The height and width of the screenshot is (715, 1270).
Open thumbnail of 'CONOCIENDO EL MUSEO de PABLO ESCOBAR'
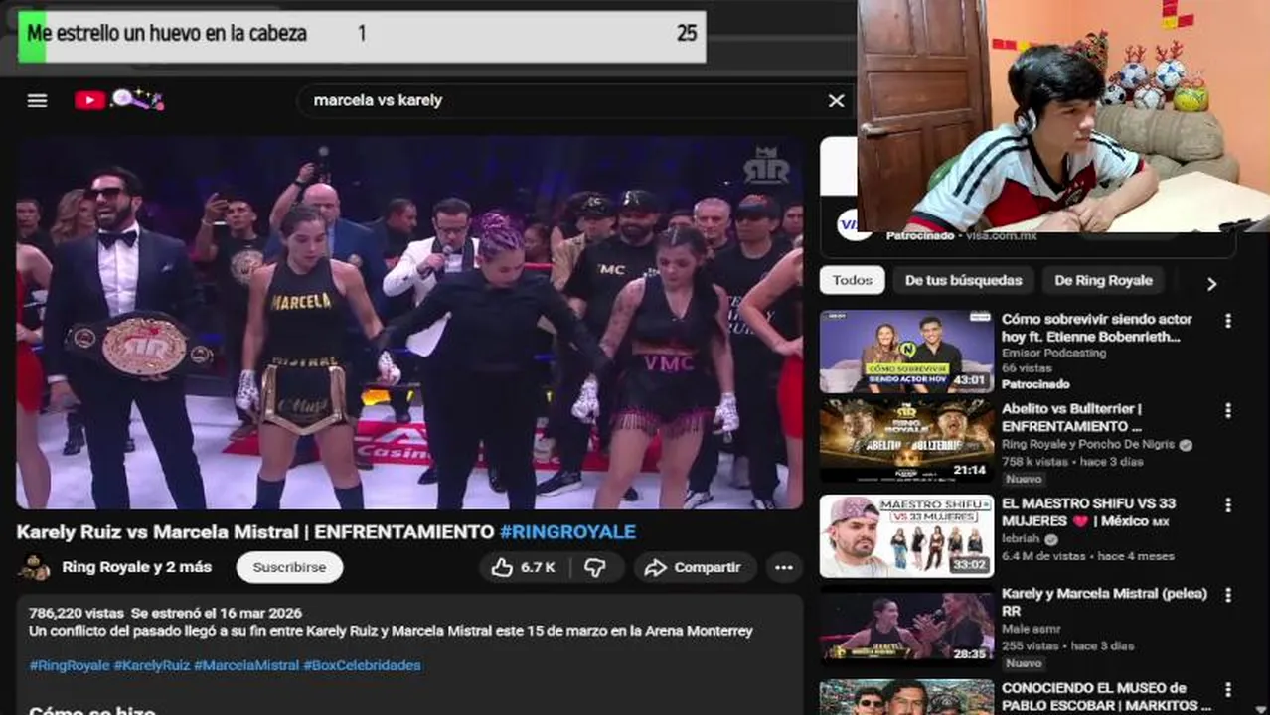pos(906,697)
